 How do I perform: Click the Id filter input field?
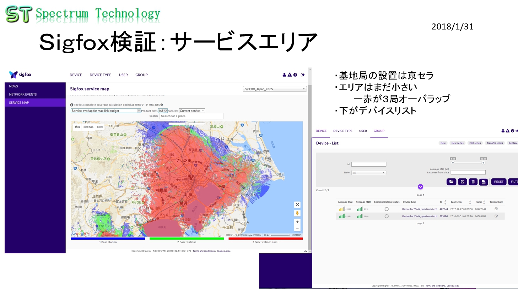point(369,164)
